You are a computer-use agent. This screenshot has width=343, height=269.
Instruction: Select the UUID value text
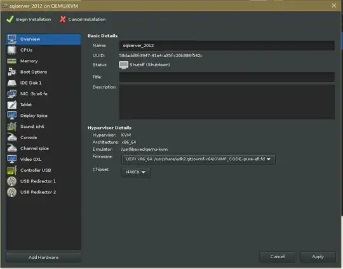click(x=161, y=55)
